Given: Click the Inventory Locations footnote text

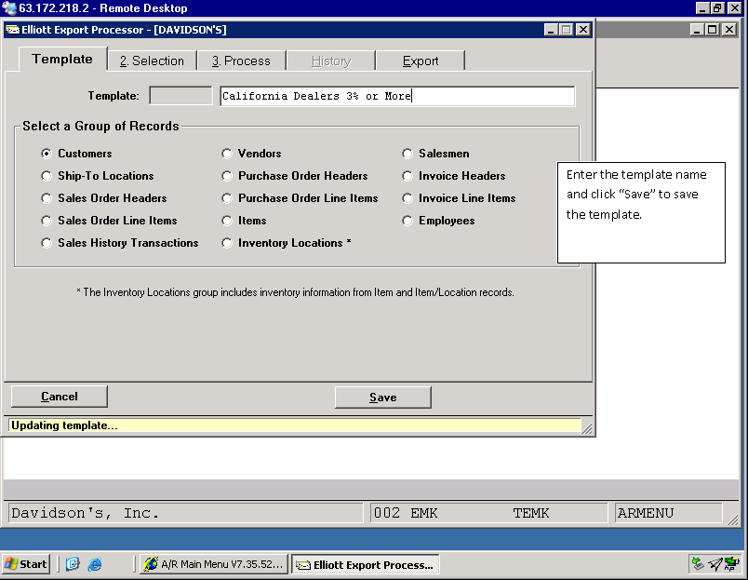Looking at the screenshot, I should pos(295,292).
